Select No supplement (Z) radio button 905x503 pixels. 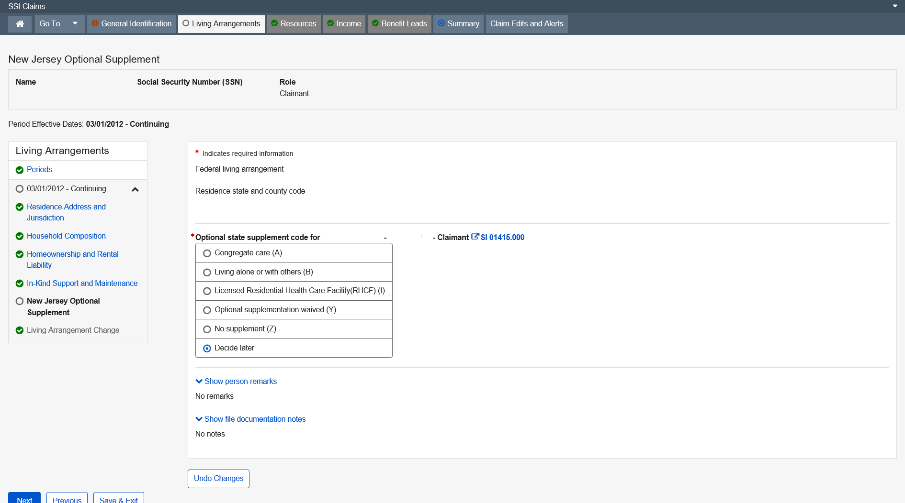pyautogui.click(x=207, y=329)
